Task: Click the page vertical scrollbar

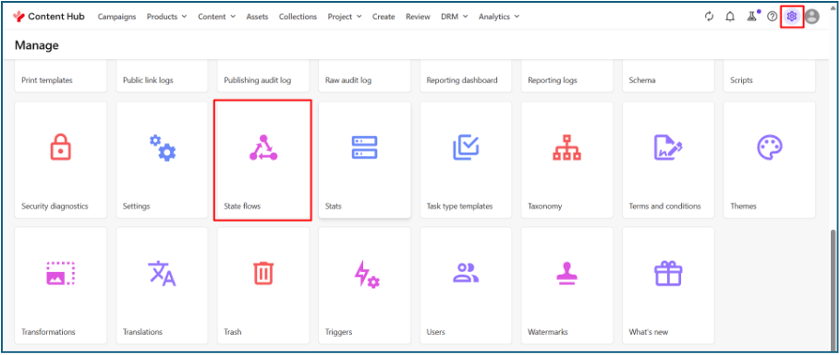Action: 832,289
